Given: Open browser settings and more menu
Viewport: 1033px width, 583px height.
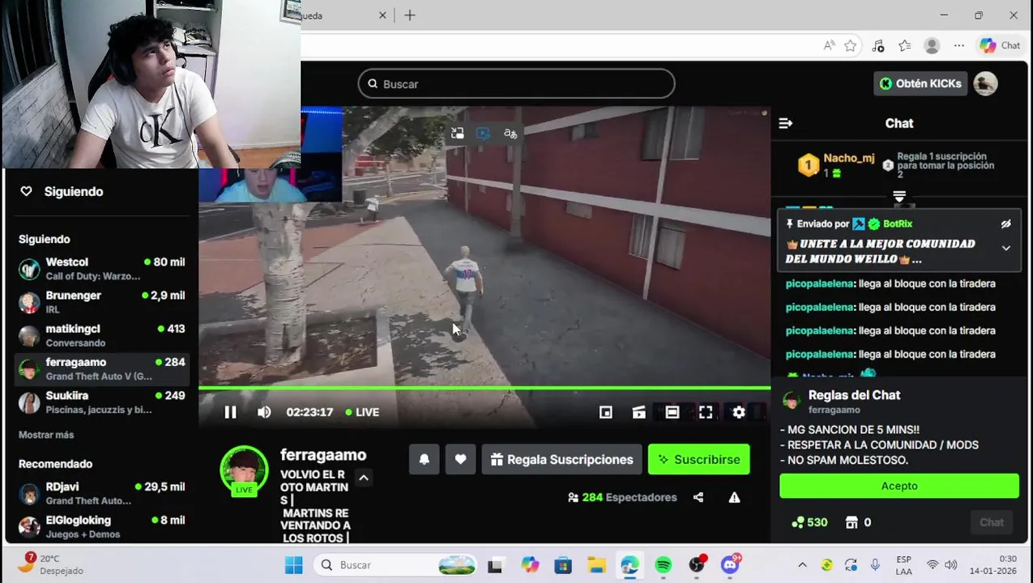Looking at the screenshot, I should [959, 45].
